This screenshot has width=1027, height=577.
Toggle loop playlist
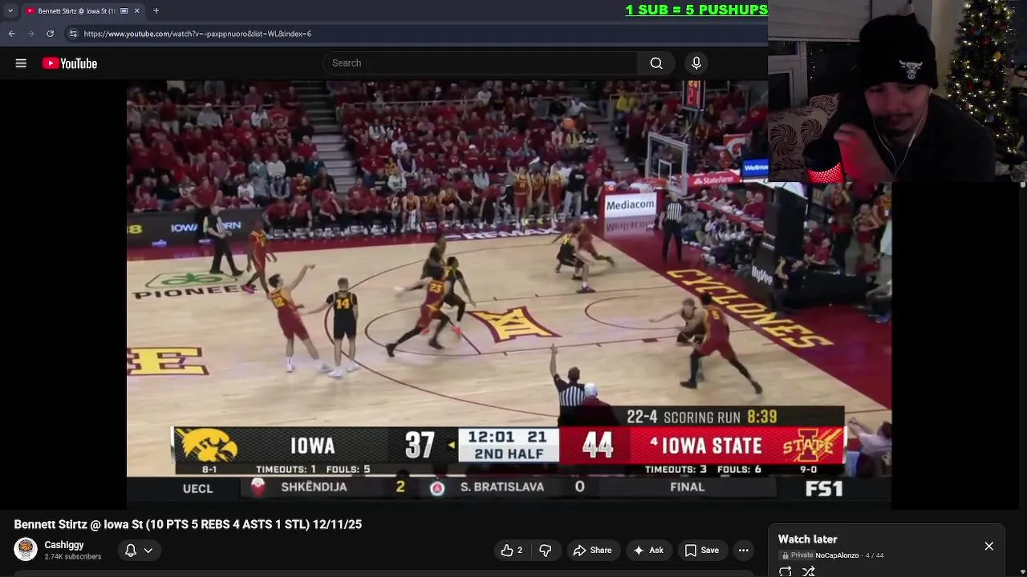785,571
